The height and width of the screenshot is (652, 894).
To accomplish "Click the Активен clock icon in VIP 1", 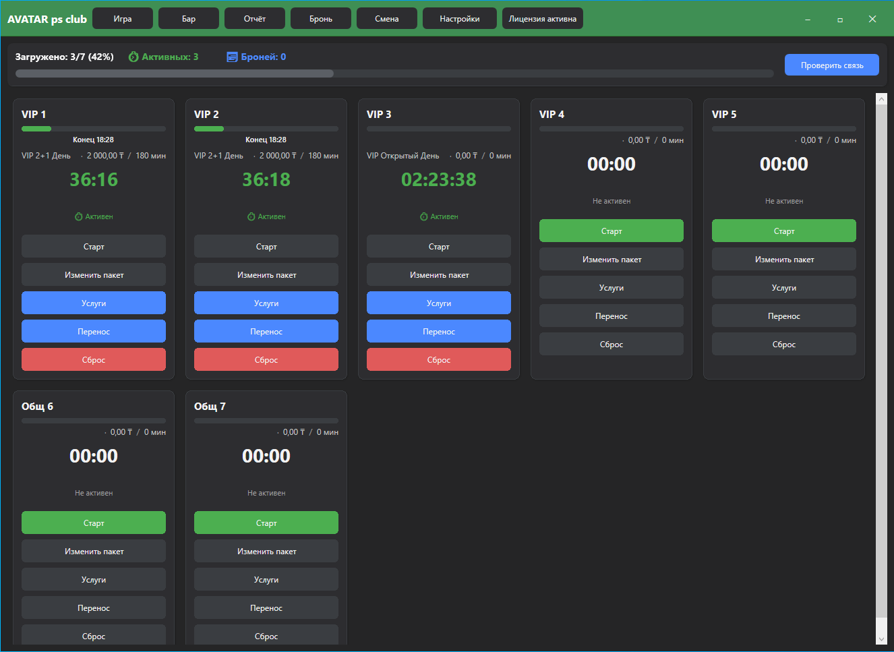I will 79,217.
